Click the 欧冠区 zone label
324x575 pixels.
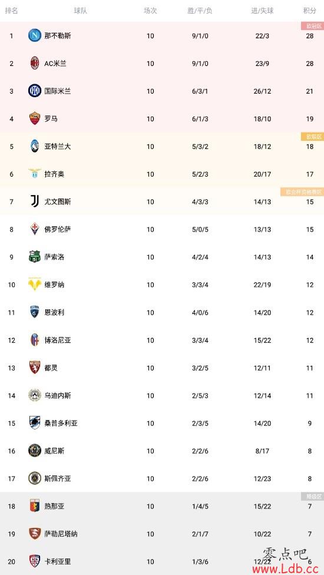click(312, 26)
